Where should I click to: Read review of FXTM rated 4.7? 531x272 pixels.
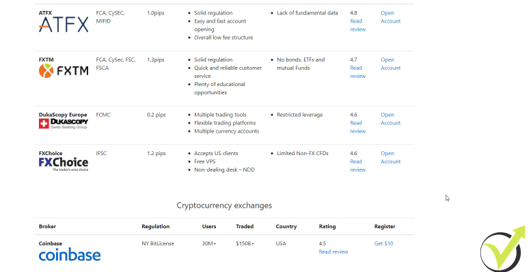tap(357, 72)
